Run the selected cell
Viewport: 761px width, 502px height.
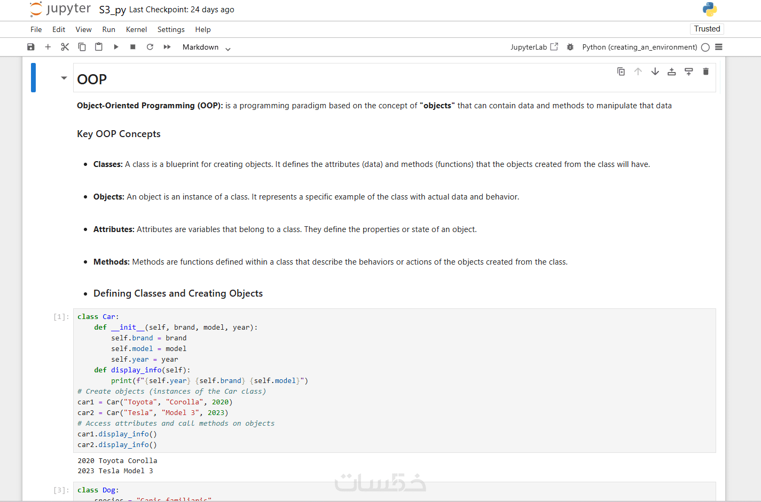tap(116, 47)
